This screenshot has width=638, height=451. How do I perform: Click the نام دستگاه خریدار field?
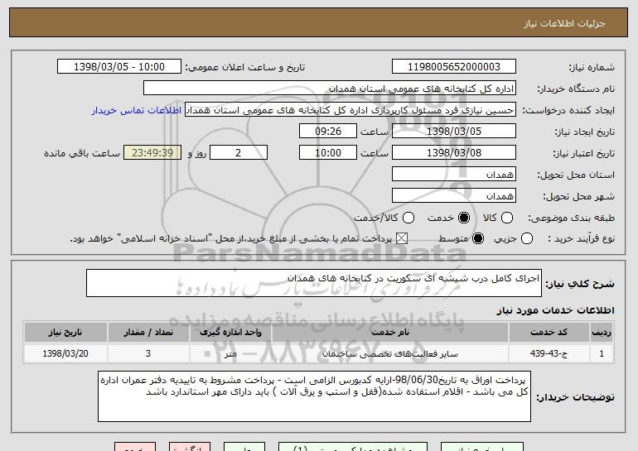330,89
